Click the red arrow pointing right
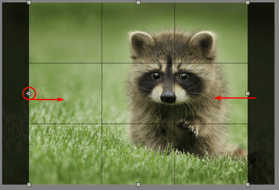The image size is (279, 190). (48, 99)
